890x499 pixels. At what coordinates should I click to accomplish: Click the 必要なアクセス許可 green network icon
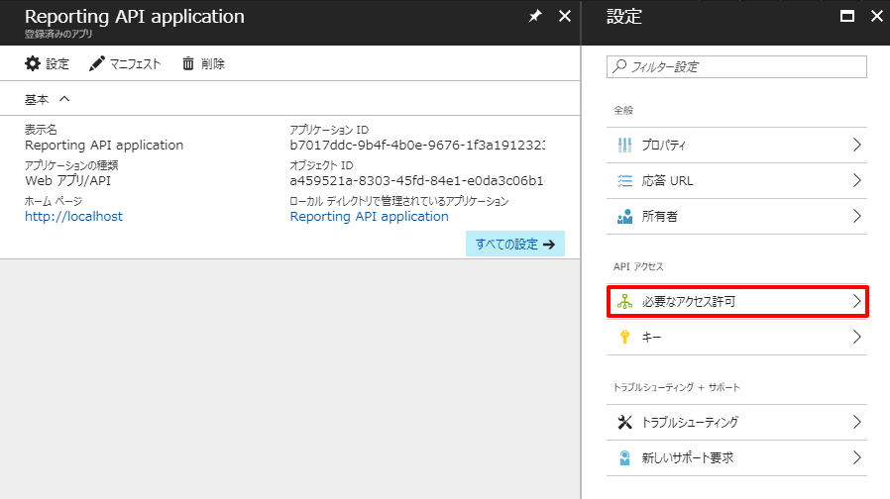[x=624, y=302]
